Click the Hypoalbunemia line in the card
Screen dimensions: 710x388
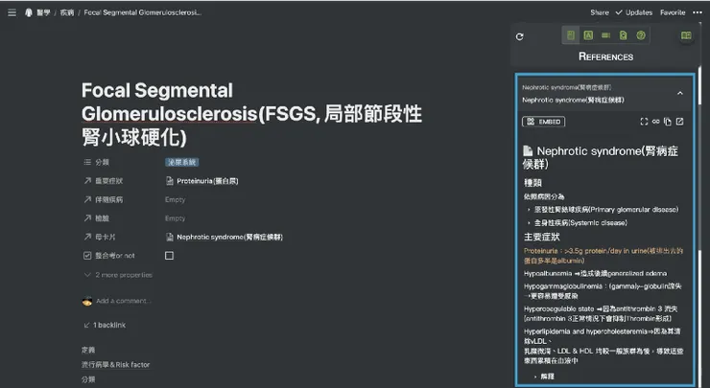click(x=595, y=274)
